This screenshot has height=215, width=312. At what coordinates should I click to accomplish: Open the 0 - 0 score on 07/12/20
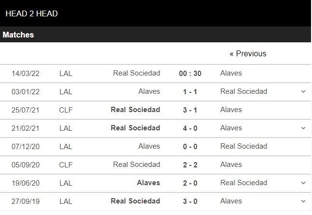(190, 147)
